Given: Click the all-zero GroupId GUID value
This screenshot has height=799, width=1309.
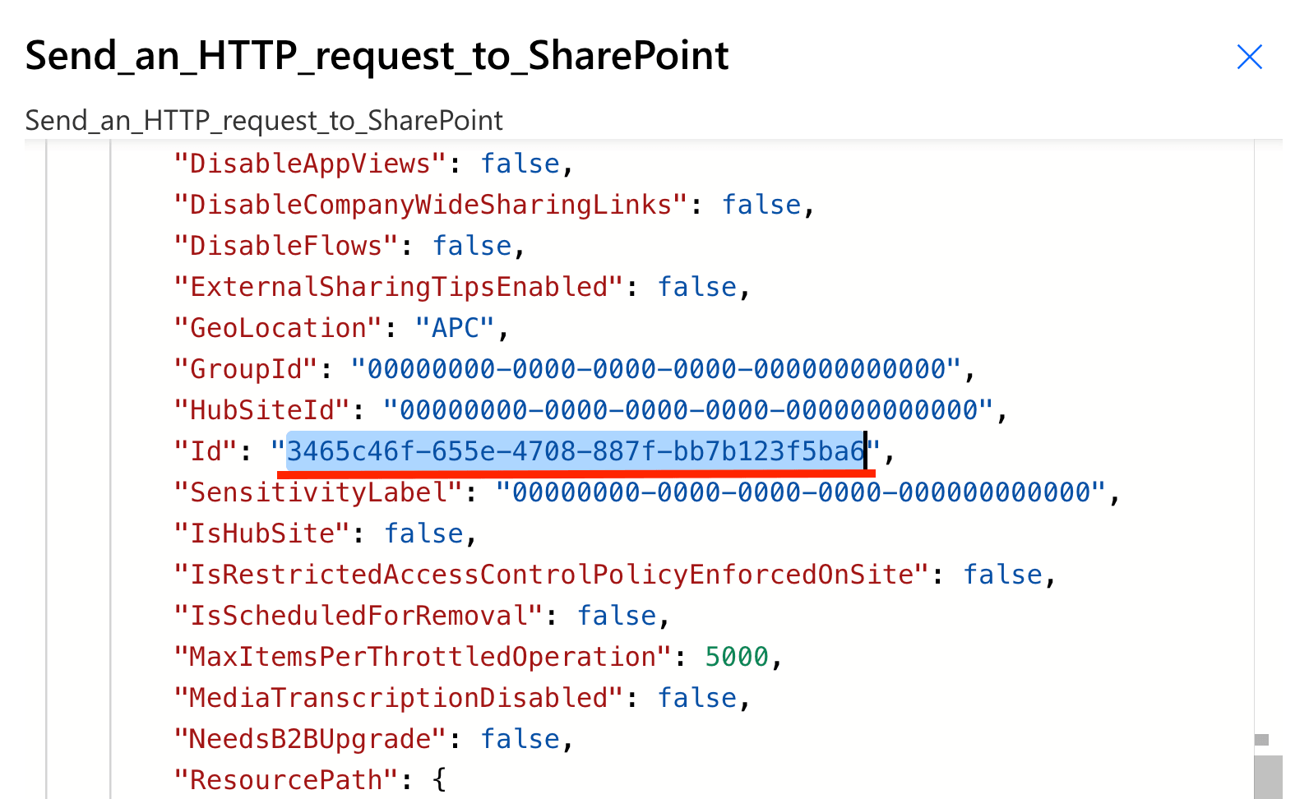Looking at the screenshot, I should click(656, 369).
